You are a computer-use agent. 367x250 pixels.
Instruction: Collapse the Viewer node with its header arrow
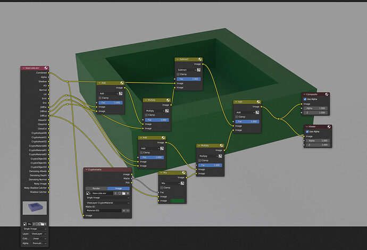point(307,127)
